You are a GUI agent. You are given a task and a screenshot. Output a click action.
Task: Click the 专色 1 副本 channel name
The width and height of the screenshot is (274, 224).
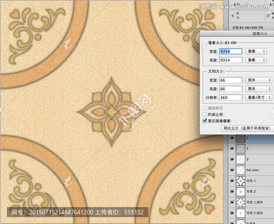[x=255, y=203]
